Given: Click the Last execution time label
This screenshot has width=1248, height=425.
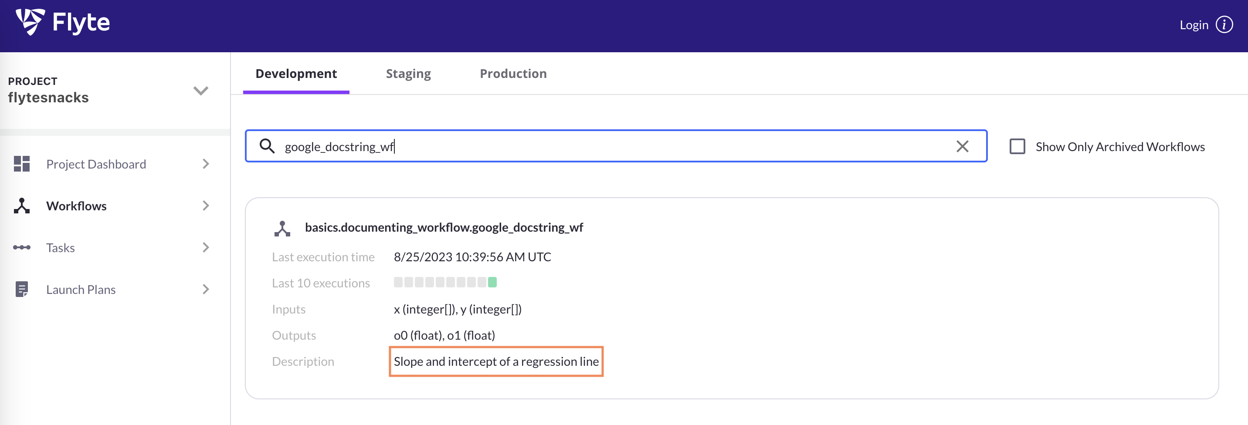Looking at the screenshot, I should click(x=323, y=256).
